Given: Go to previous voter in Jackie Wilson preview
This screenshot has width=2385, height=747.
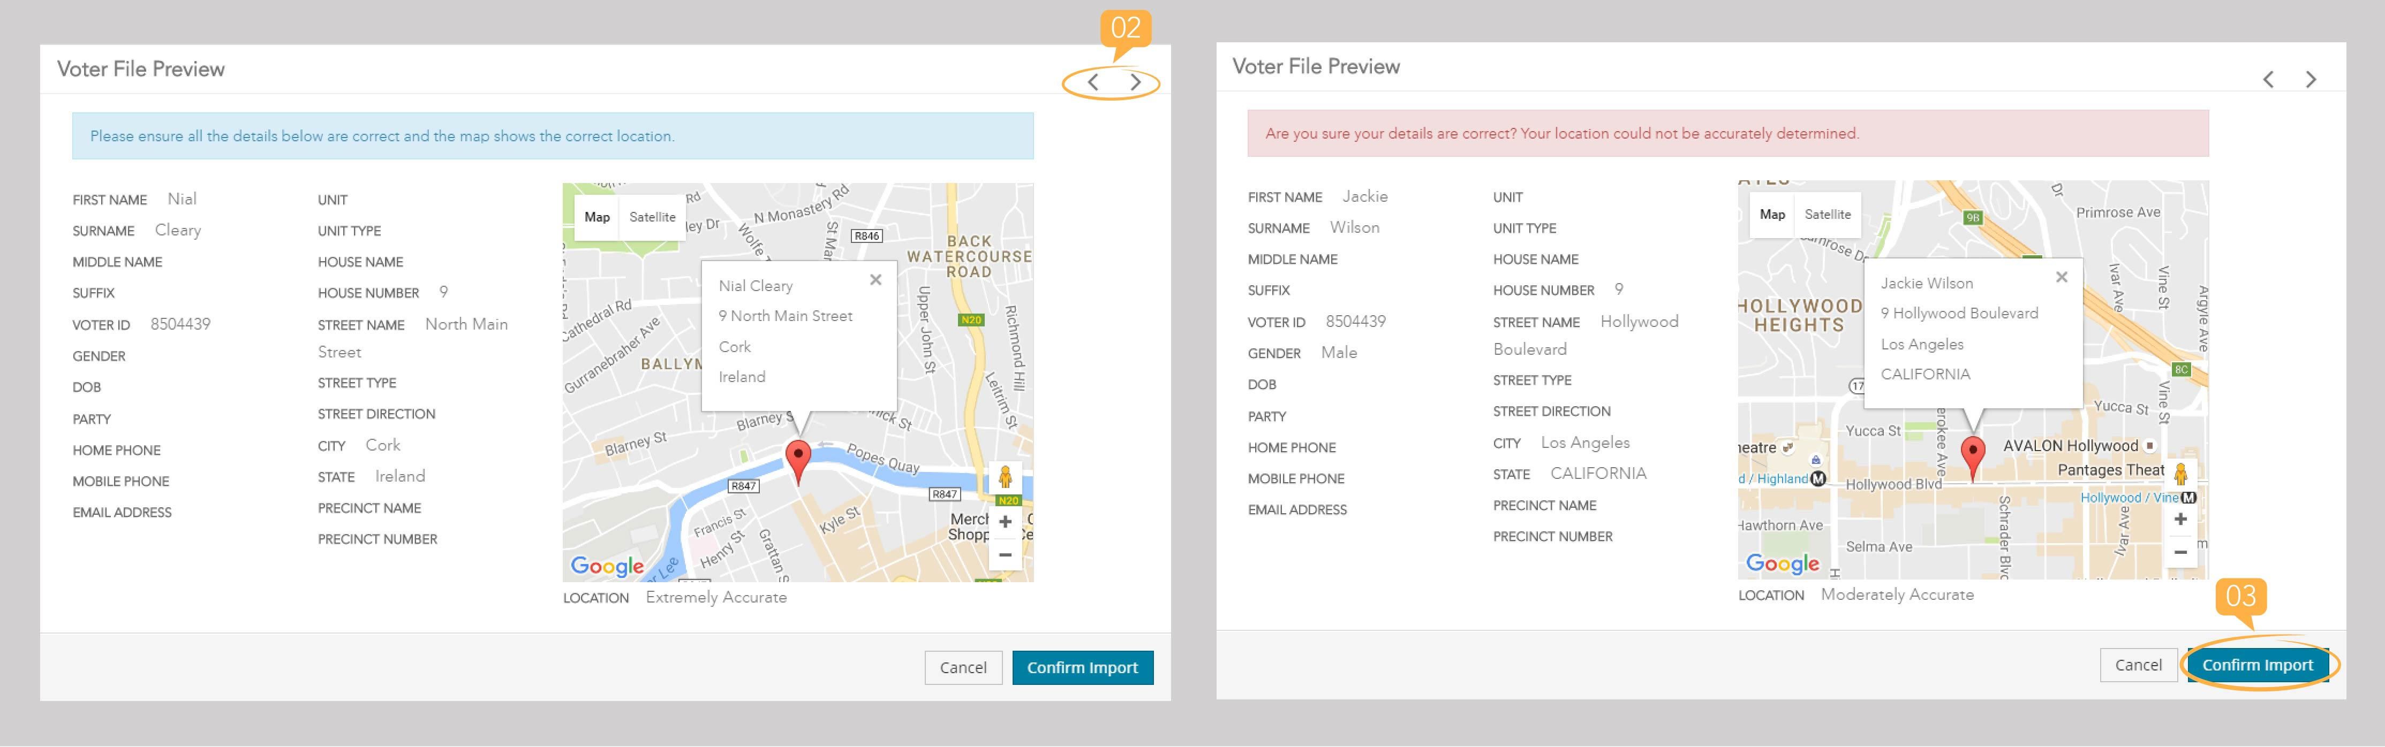Looking at the screenshot, I should pyautogui.click(x=2268, y=80).
